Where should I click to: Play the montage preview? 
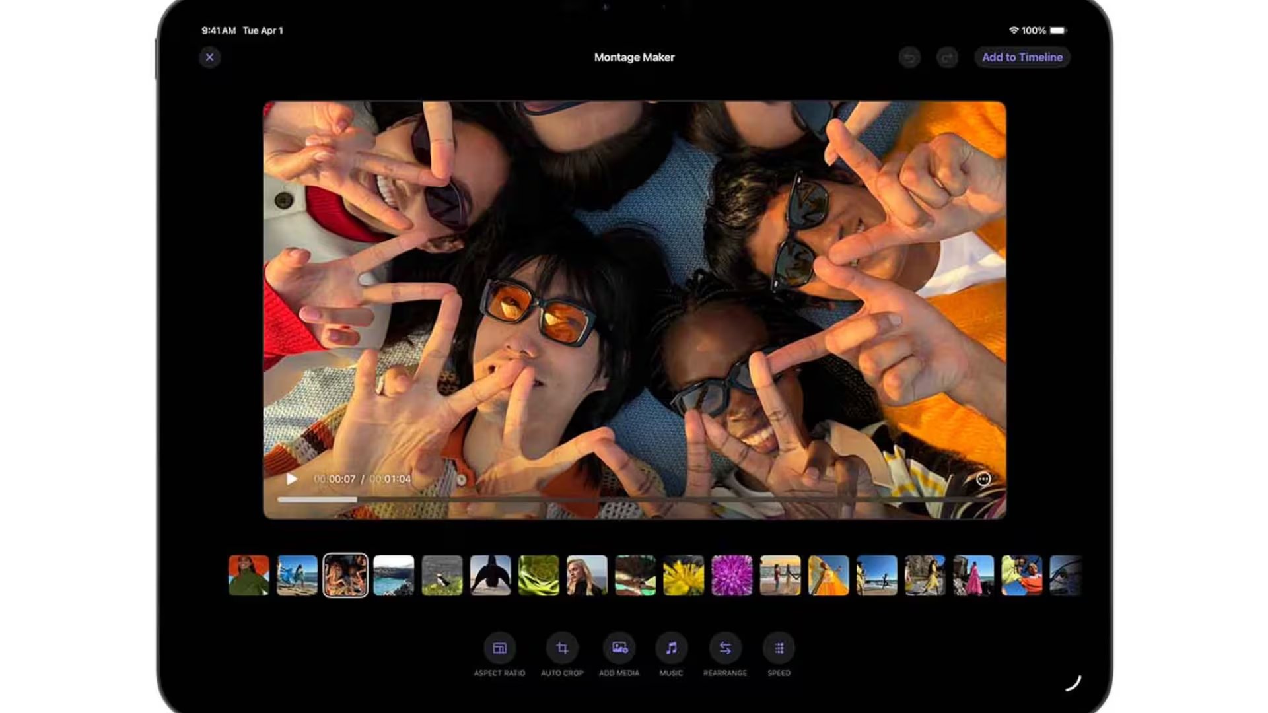pos(292,479)
